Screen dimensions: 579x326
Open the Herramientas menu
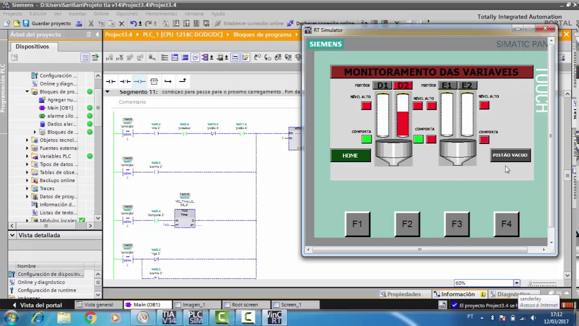pyautogui.click(x=161, y=14)
